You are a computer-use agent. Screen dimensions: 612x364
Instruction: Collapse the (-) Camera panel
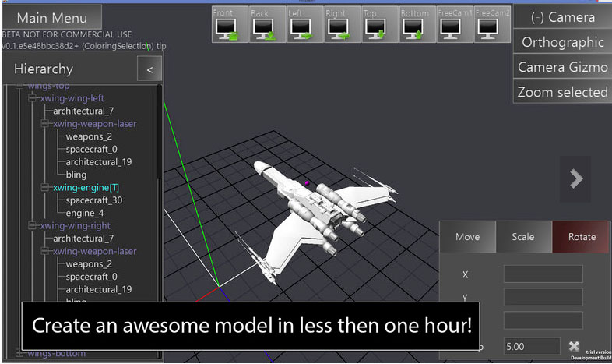pyautogui.click(x=562, y=17)
